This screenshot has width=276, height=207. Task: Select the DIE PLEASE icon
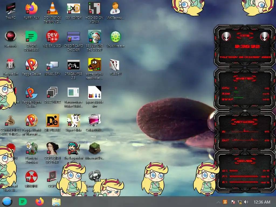[53, 120]
